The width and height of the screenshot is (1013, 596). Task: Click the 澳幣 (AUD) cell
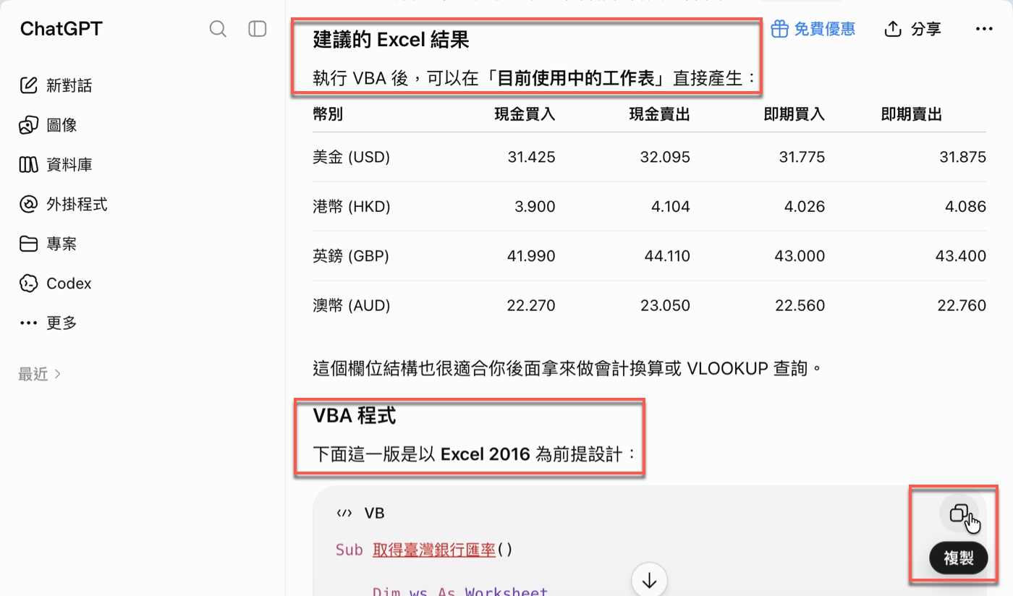[352, 306]
